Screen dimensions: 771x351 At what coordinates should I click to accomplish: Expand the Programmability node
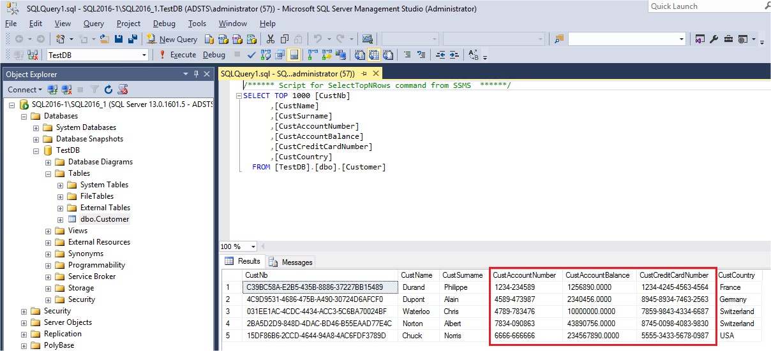[49, 265]
